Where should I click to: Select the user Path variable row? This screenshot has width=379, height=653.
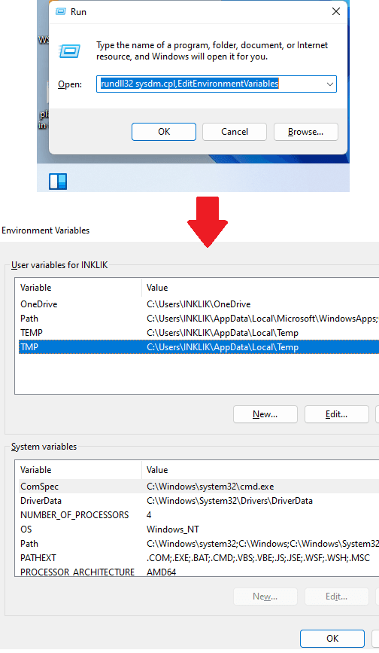tap(199, 318)
